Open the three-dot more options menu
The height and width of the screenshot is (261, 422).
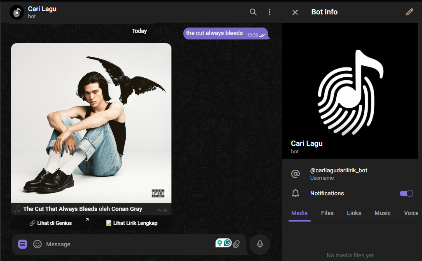coord(270,12)
